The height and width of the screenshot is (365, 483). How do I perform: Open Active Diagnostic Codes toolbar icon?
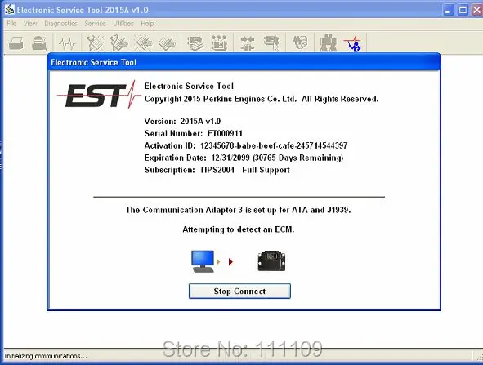point(95,42)
